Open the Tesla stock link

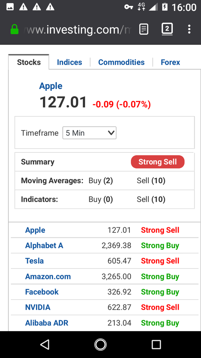(34, 261)
